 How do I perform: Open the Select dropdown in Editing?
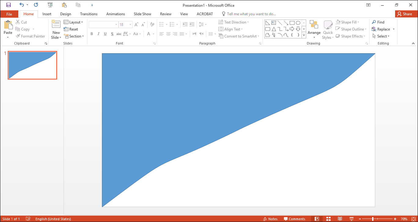tap(381, 36)
